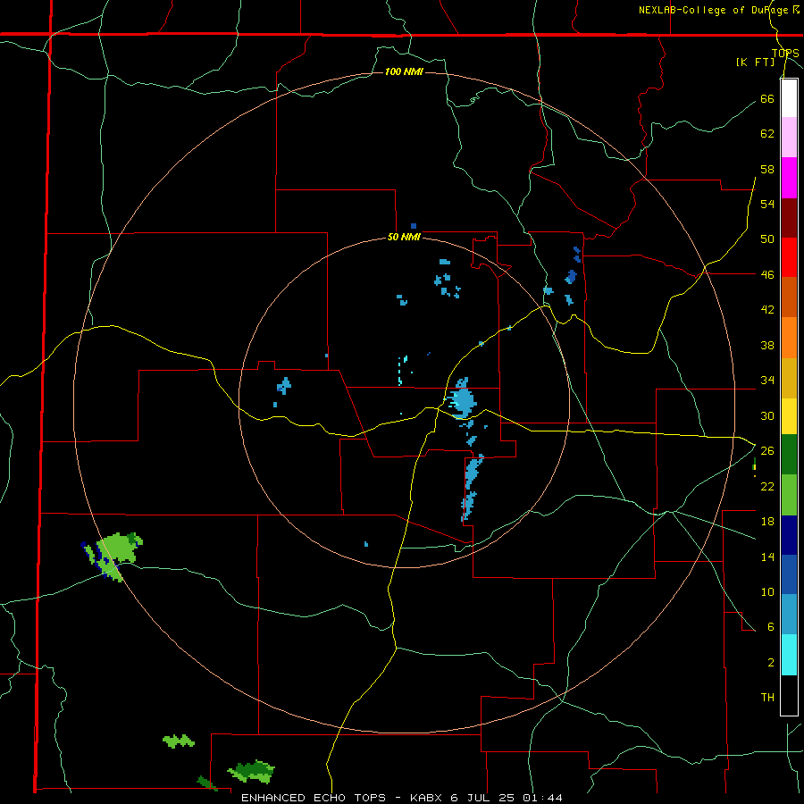
Task: Select the dark orange legend swatch
Action: click(x=789, y=297)
